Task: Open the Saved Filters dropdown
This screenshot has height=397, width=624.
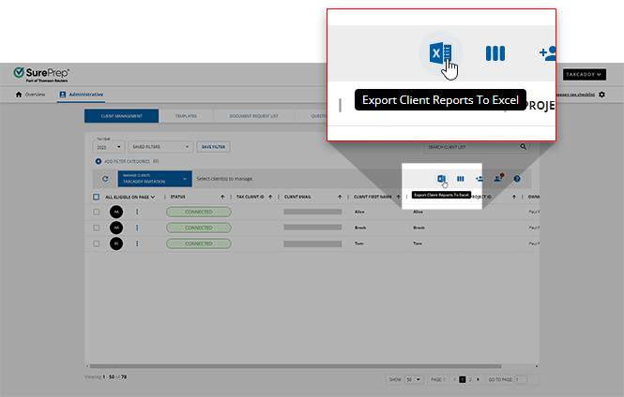Action: (160, 147)
